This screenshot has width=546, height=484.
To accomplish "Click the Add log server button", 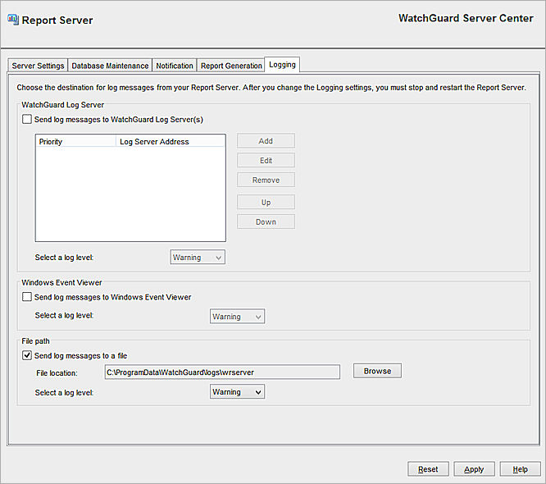I will pyautogui.click(x=266, y=141).
